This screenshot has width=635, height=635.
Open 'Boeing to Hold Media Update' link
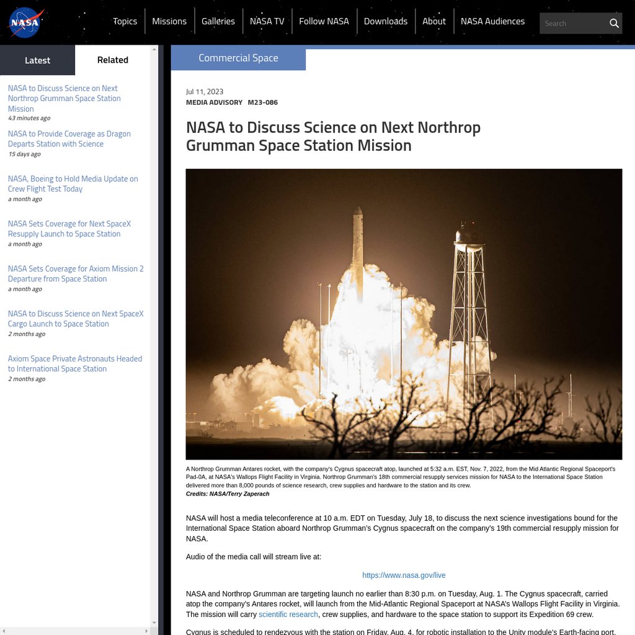coord(73,184)
